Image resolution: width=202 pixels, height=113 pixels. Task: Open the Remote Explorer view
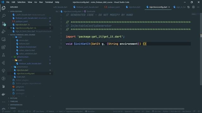[3, 39]
